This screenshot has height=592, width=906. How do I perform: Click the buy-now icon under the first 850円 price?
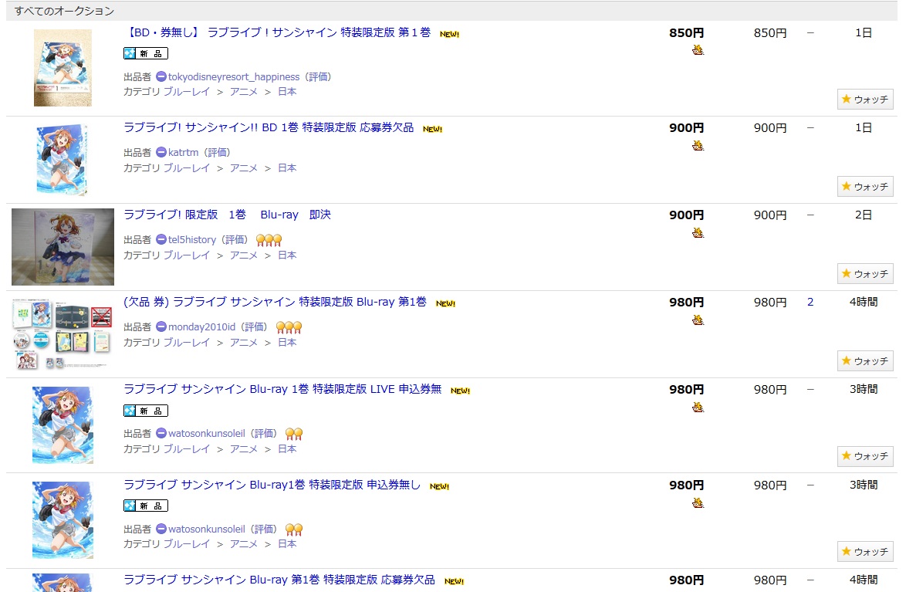point(698,51)
